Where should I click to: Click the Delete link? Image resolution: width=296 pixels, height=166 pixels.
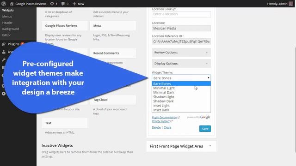tap(156, 127)
